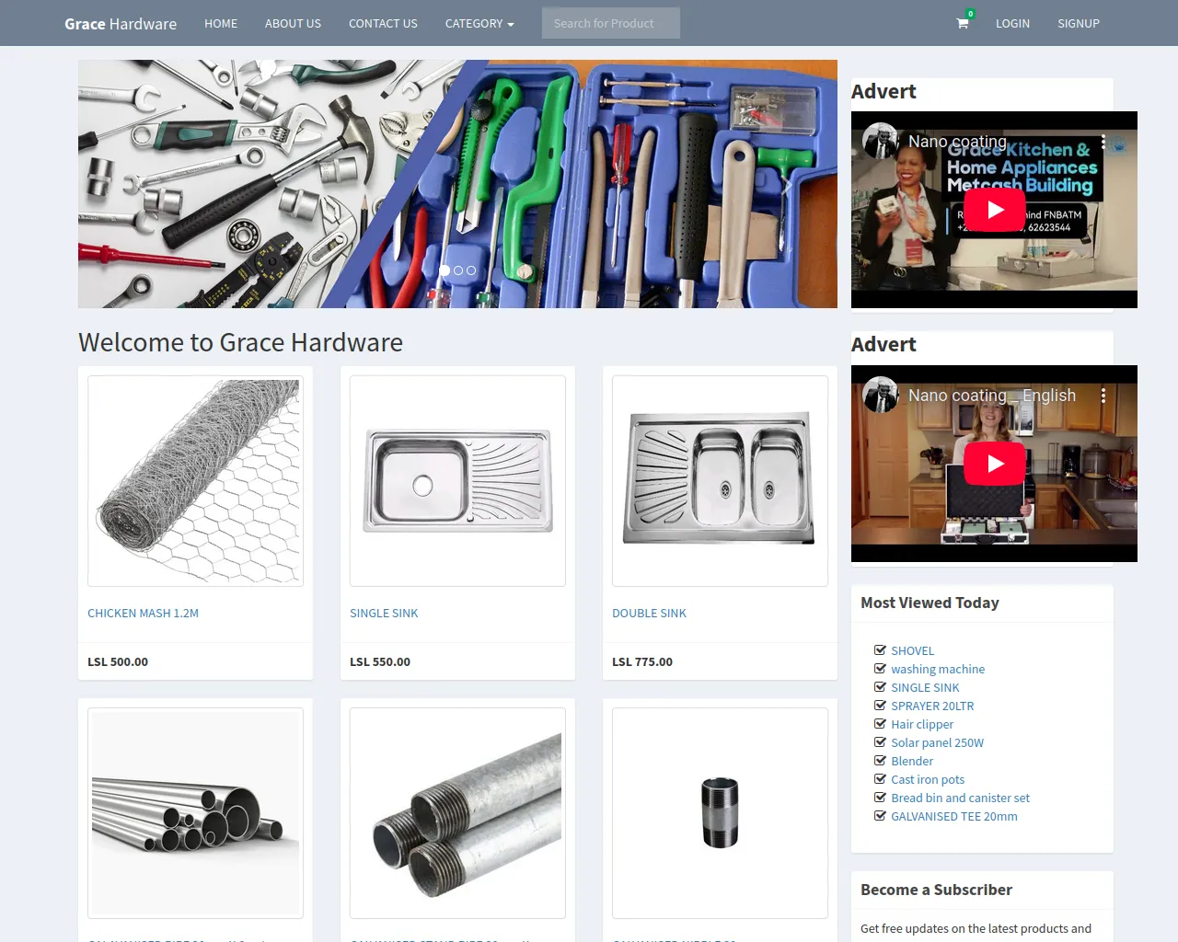This screenshot has height=942, width=1178.
Task: Click the LSL 775.00 price text
Action: coord(642,662)
